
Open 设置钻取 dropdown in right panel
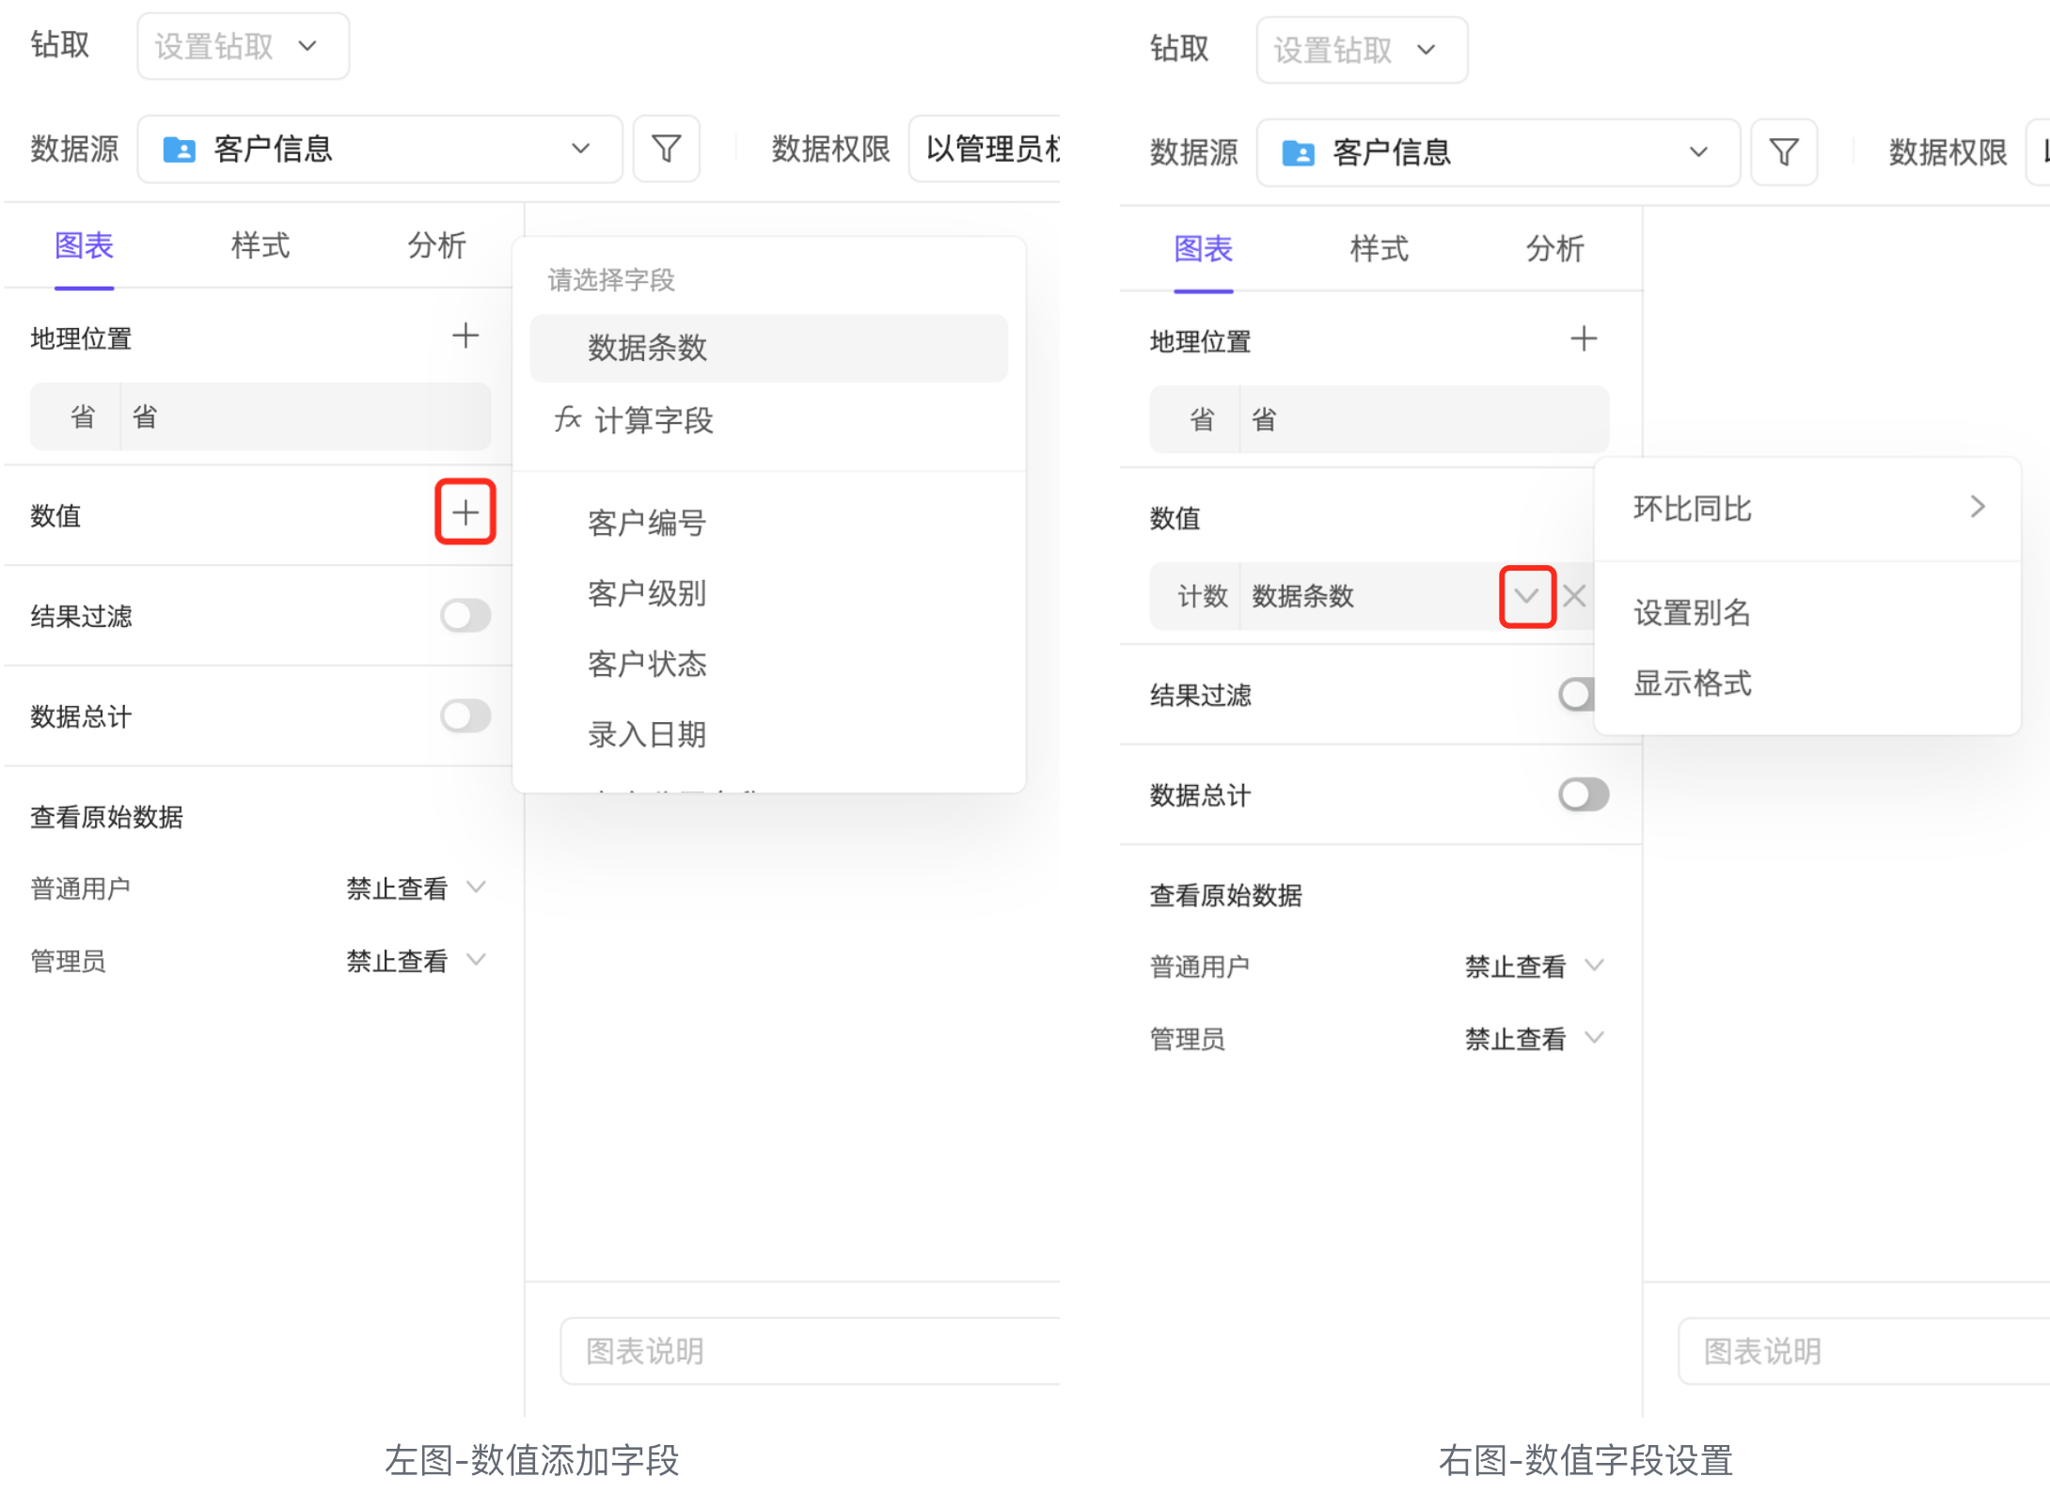(1362, 50)
